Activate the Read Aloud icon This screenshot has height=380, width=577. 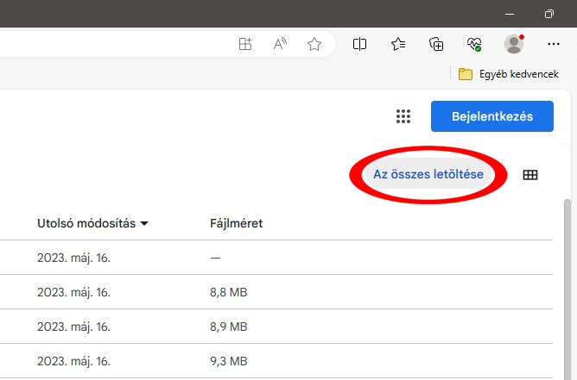coord(280,44)
